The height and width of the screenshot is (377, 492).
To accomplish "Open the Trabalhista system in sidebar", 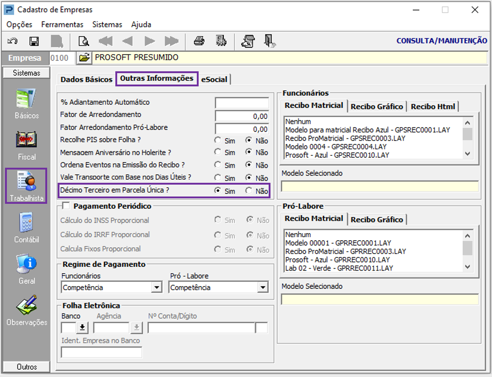I will (27, 186).
